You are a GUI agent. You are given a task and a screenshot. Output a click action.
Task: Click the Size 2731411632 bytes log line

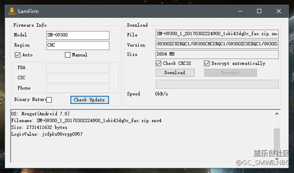click(x=39, y=127)
